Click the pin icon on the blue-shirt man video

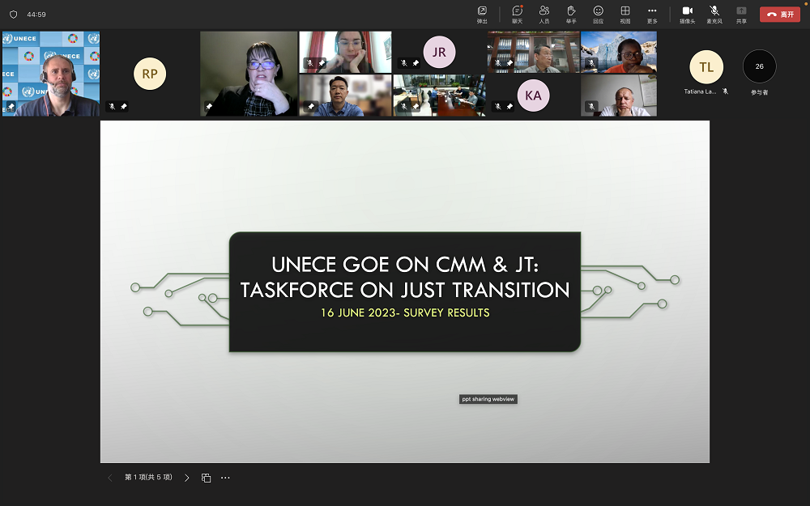click(x=311, y=106)
